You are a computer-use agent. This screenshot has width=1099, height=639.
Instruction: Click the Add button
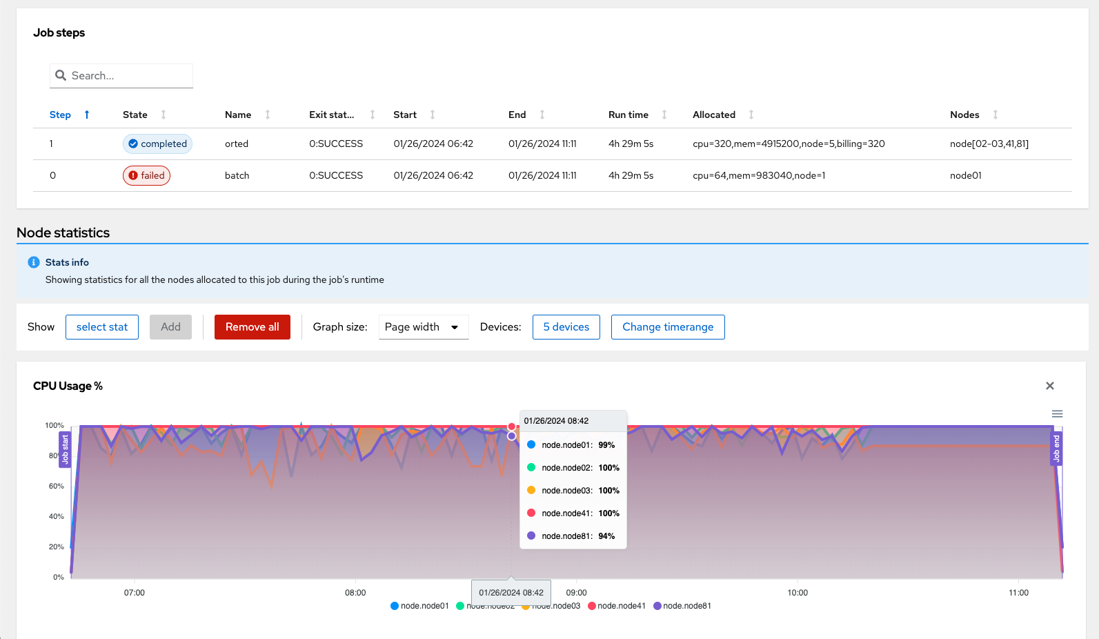tap(170, 327)
